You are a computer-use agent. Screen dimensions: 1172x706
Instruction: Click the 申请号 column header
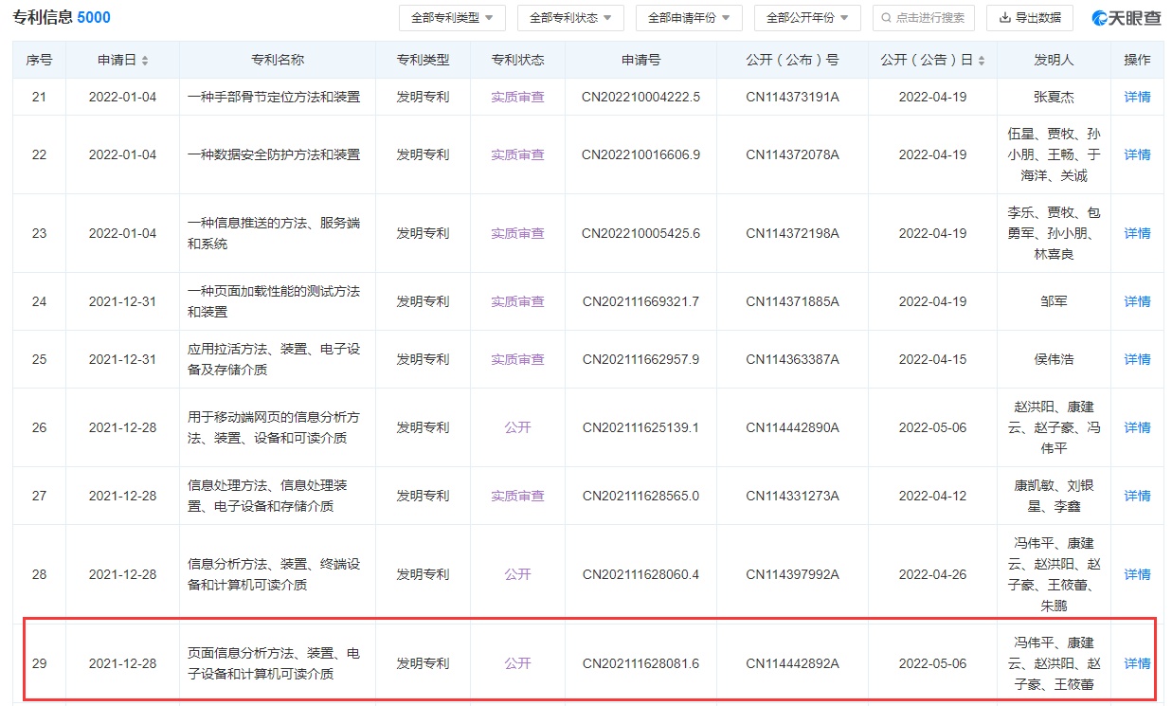click(x=640, y=60)
